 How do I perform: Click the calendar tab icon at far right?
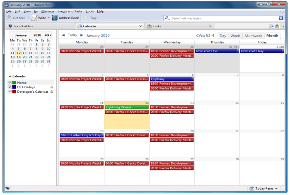271,26
